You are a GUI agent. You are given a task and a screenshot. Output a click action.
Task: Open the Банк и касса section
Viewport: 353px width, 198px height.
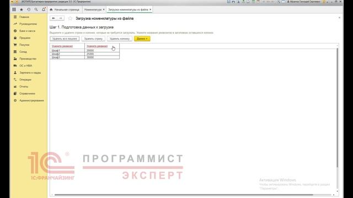point(27,31)
